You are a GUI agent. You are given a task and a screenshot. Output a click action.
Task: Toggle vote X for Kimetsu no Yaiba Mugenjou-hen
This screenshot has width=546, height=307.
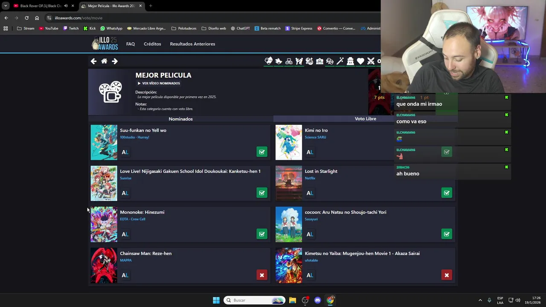[447, 275]
